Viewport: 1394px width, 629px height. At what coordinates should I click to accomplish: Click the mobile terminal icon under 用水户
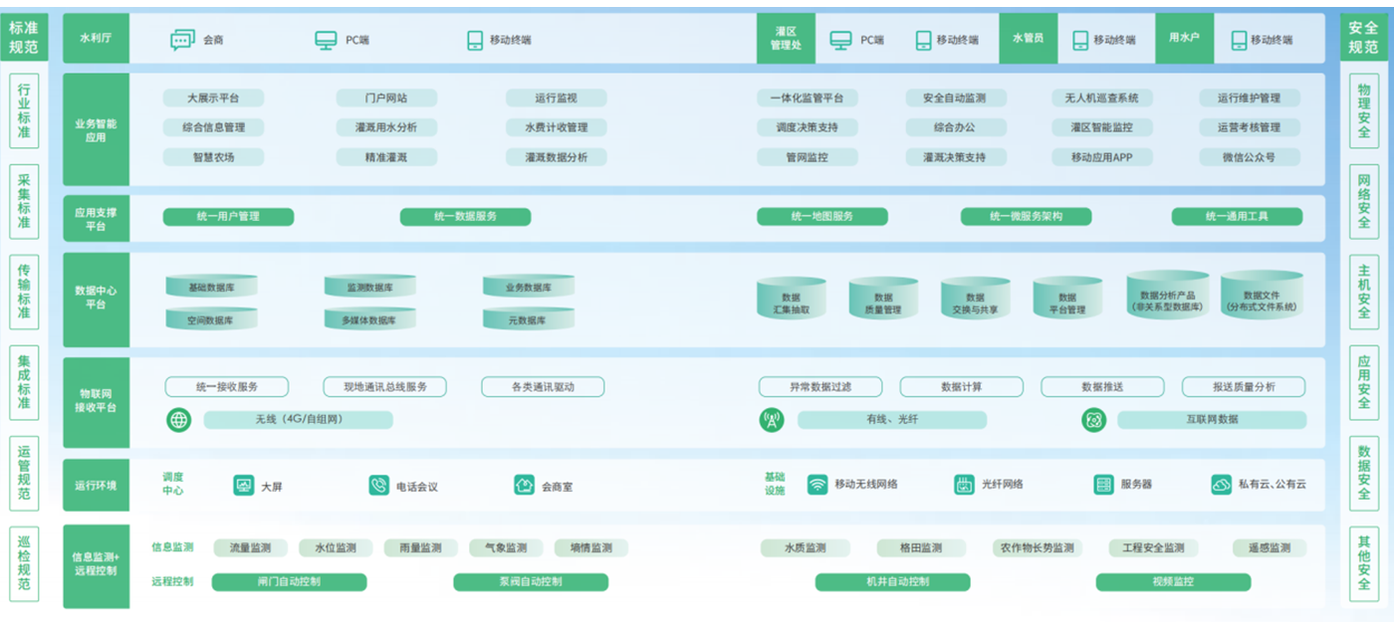pos(1239,40)
